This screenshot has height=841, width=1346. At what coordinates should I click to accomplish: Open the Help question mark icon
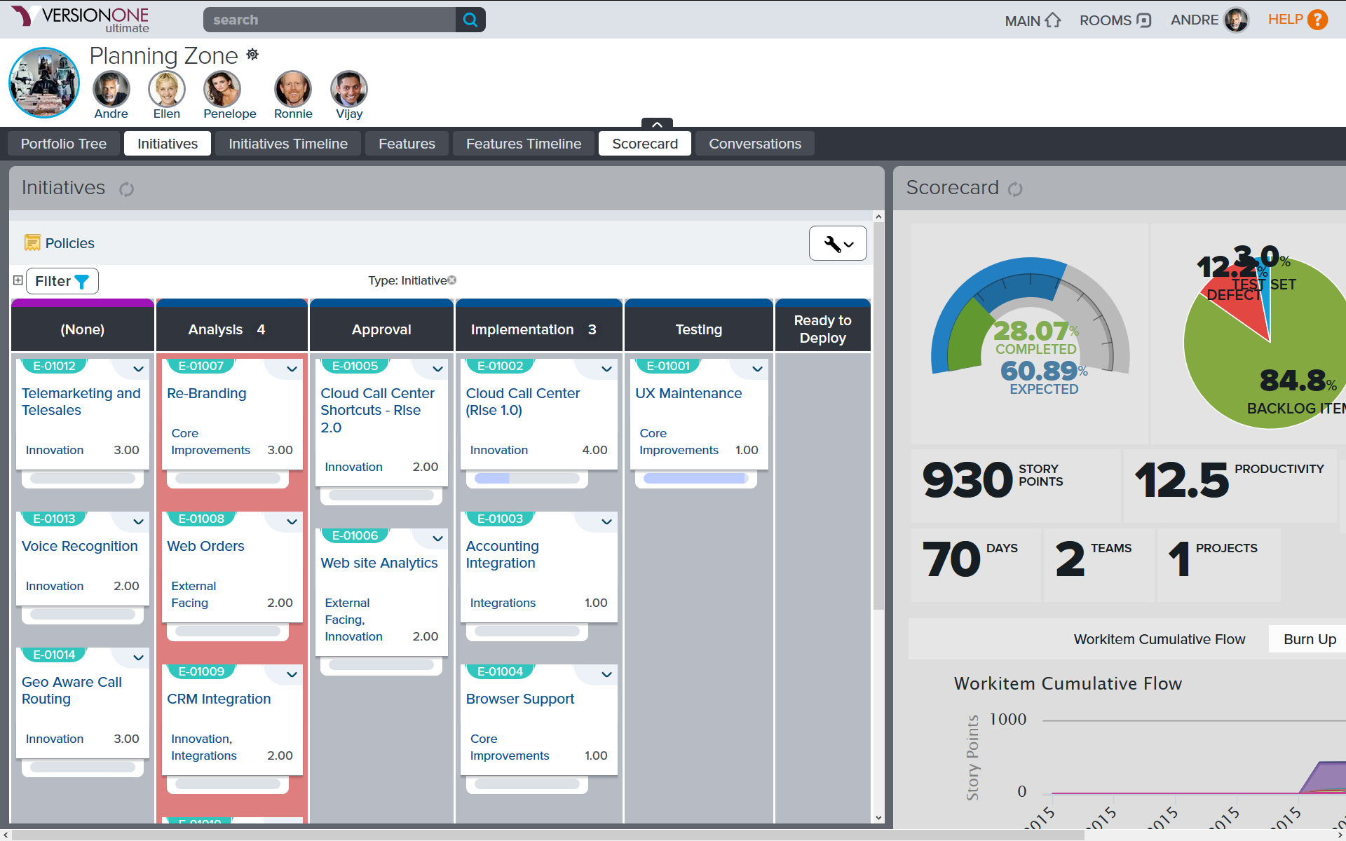click(1318, 20)
